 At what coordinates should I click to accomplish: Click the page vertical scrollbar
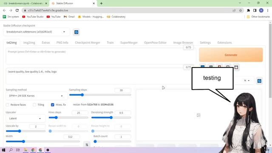coord(270,61)
